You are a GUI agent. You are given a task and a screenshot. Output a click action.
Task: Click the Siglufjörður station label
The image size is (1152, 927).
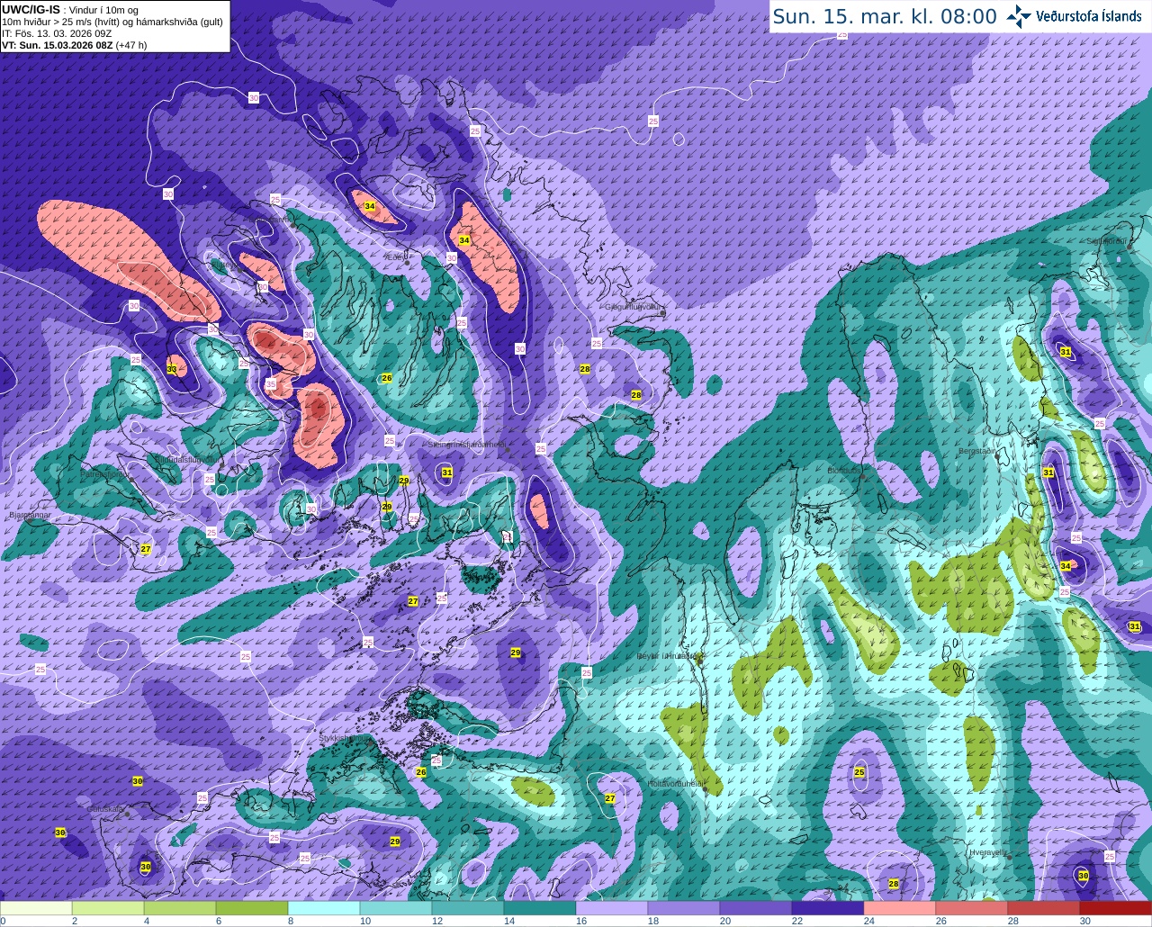[1107, 241]
